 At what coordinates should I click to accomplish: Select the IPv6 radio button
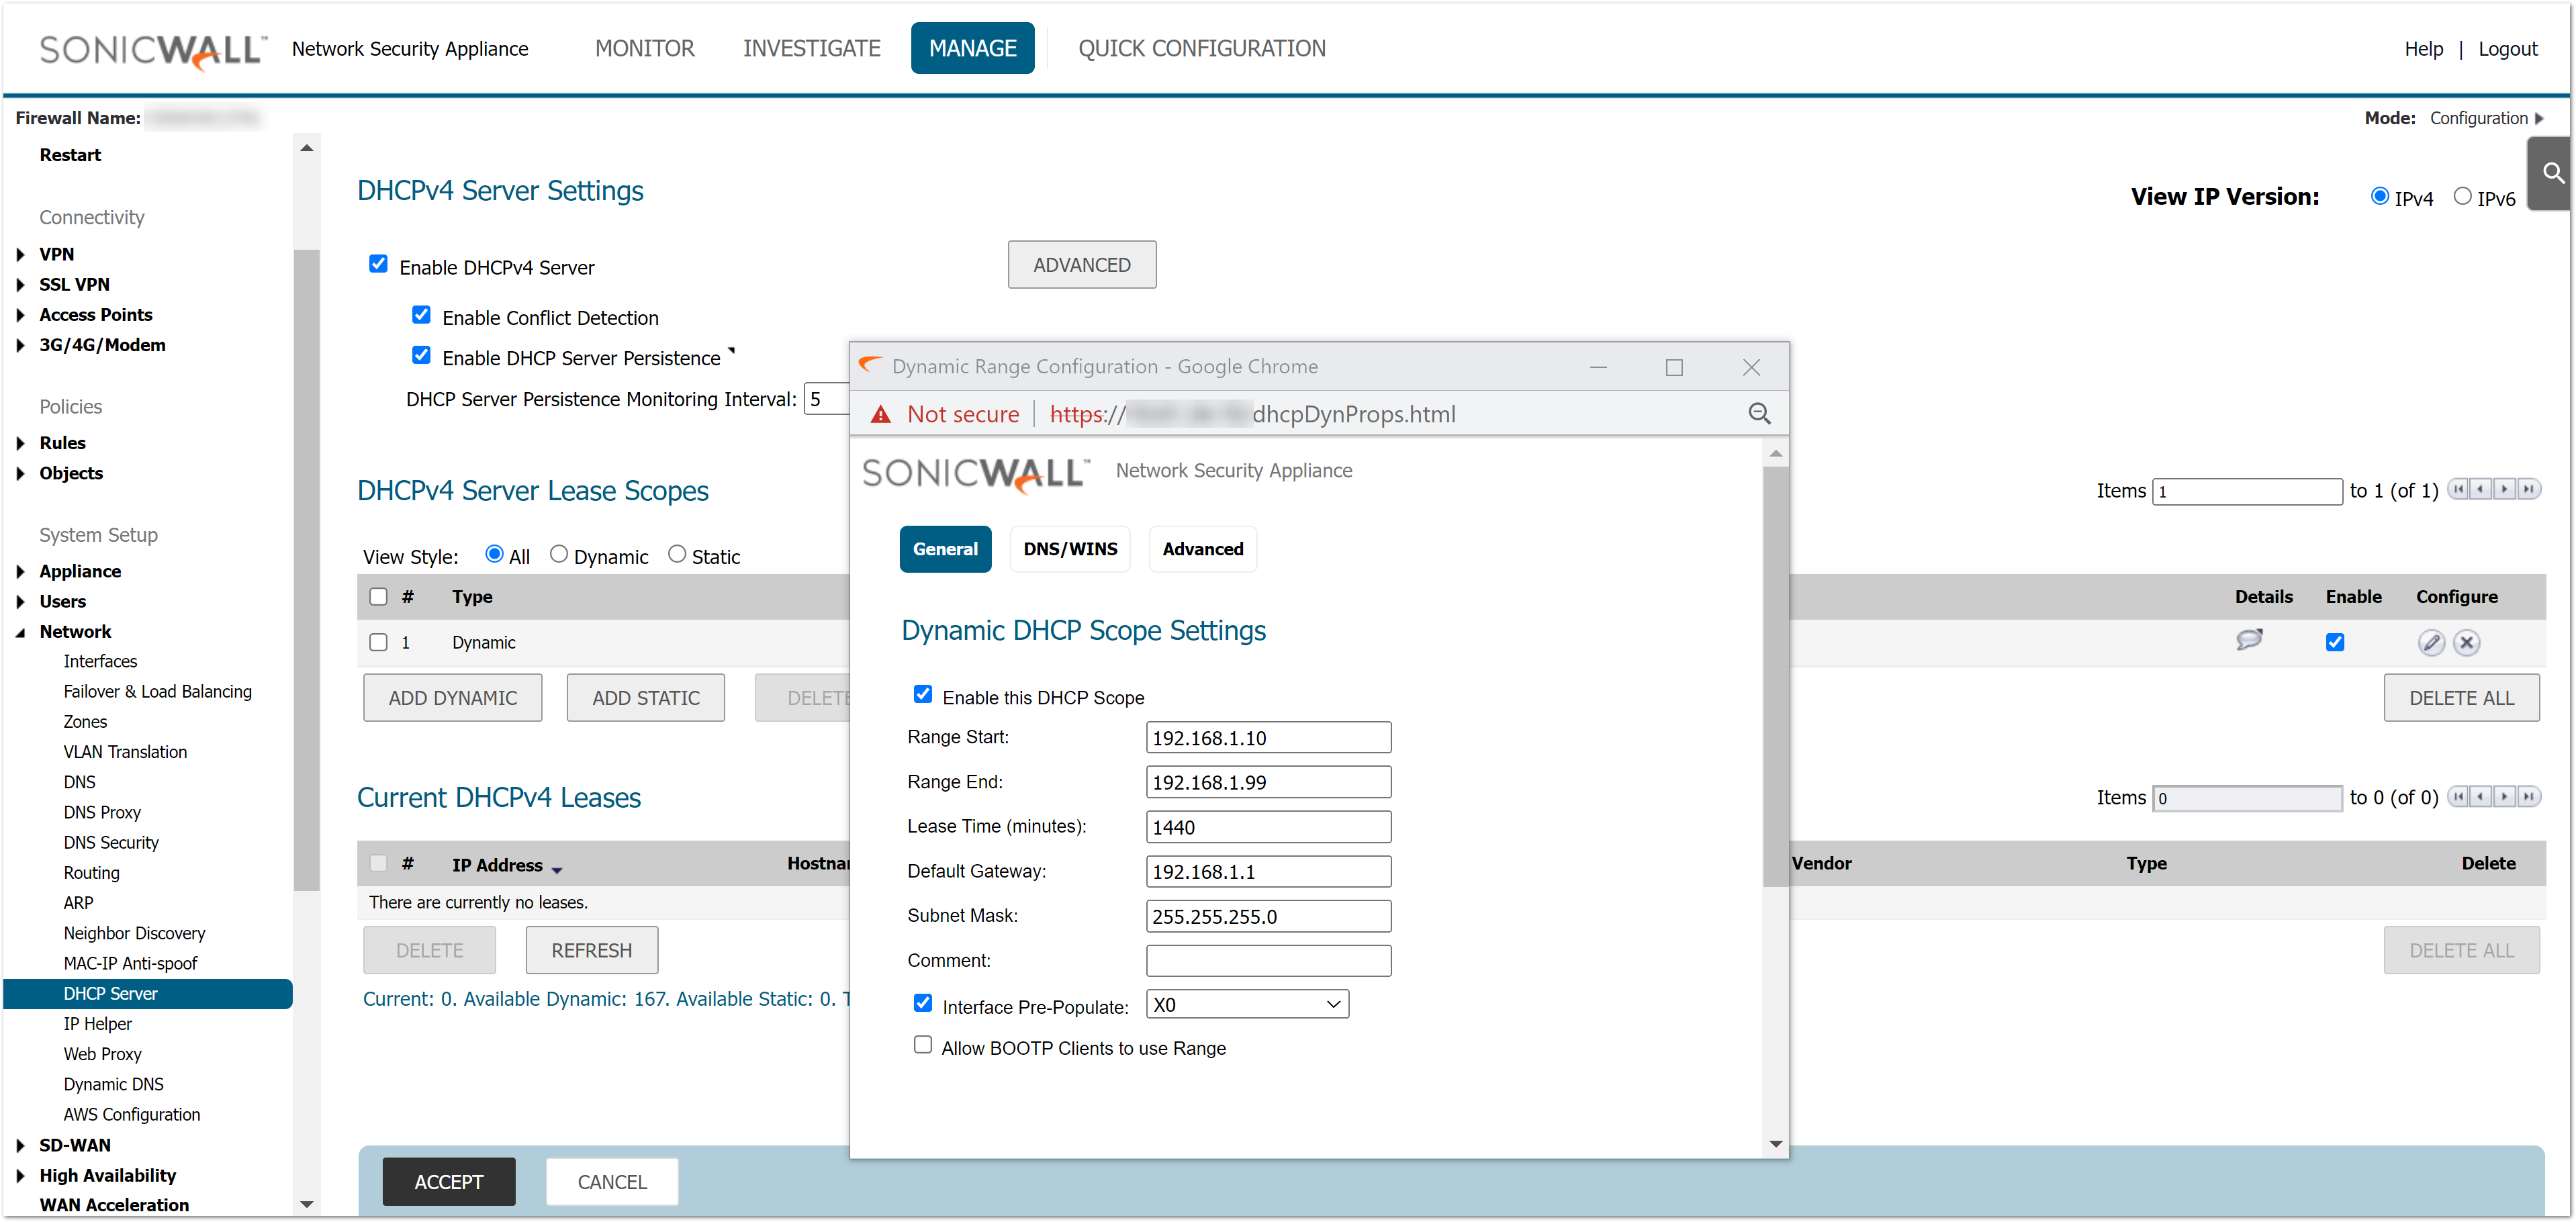pyautogui.click(x=2462, y=197)
